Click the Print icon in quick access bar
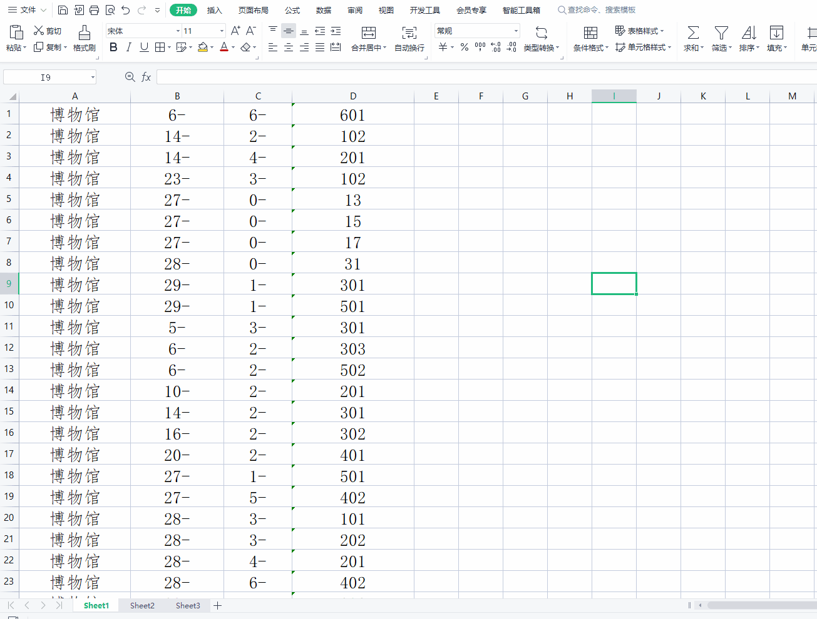 [x=94, y=10]
